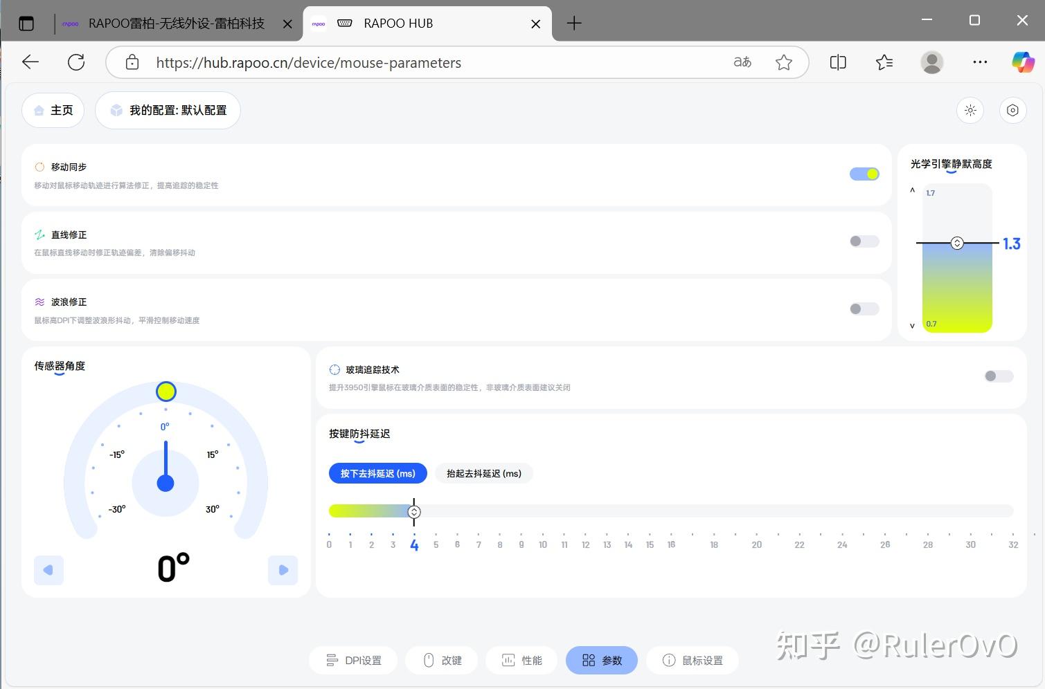
Task: Switch theme with the sun icon
Action: (x=970, y=110)
